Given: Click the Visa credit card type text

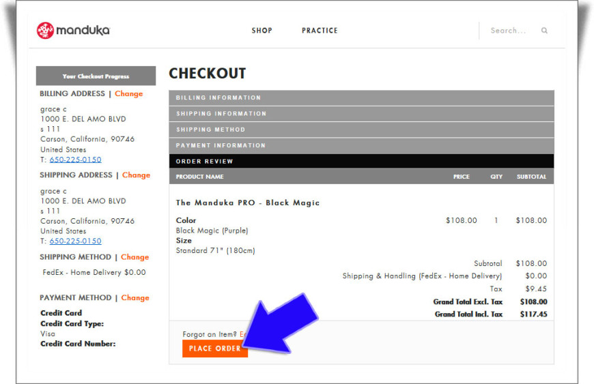Looking at the screenshot, I should 48,334.
